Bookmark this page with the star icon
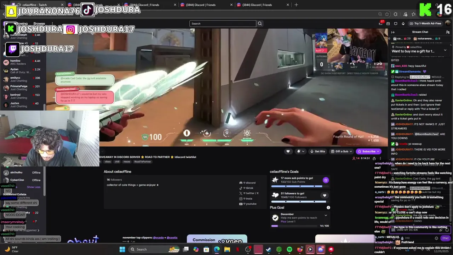Viewport: 453px width, 255px height. click(387, 14)
